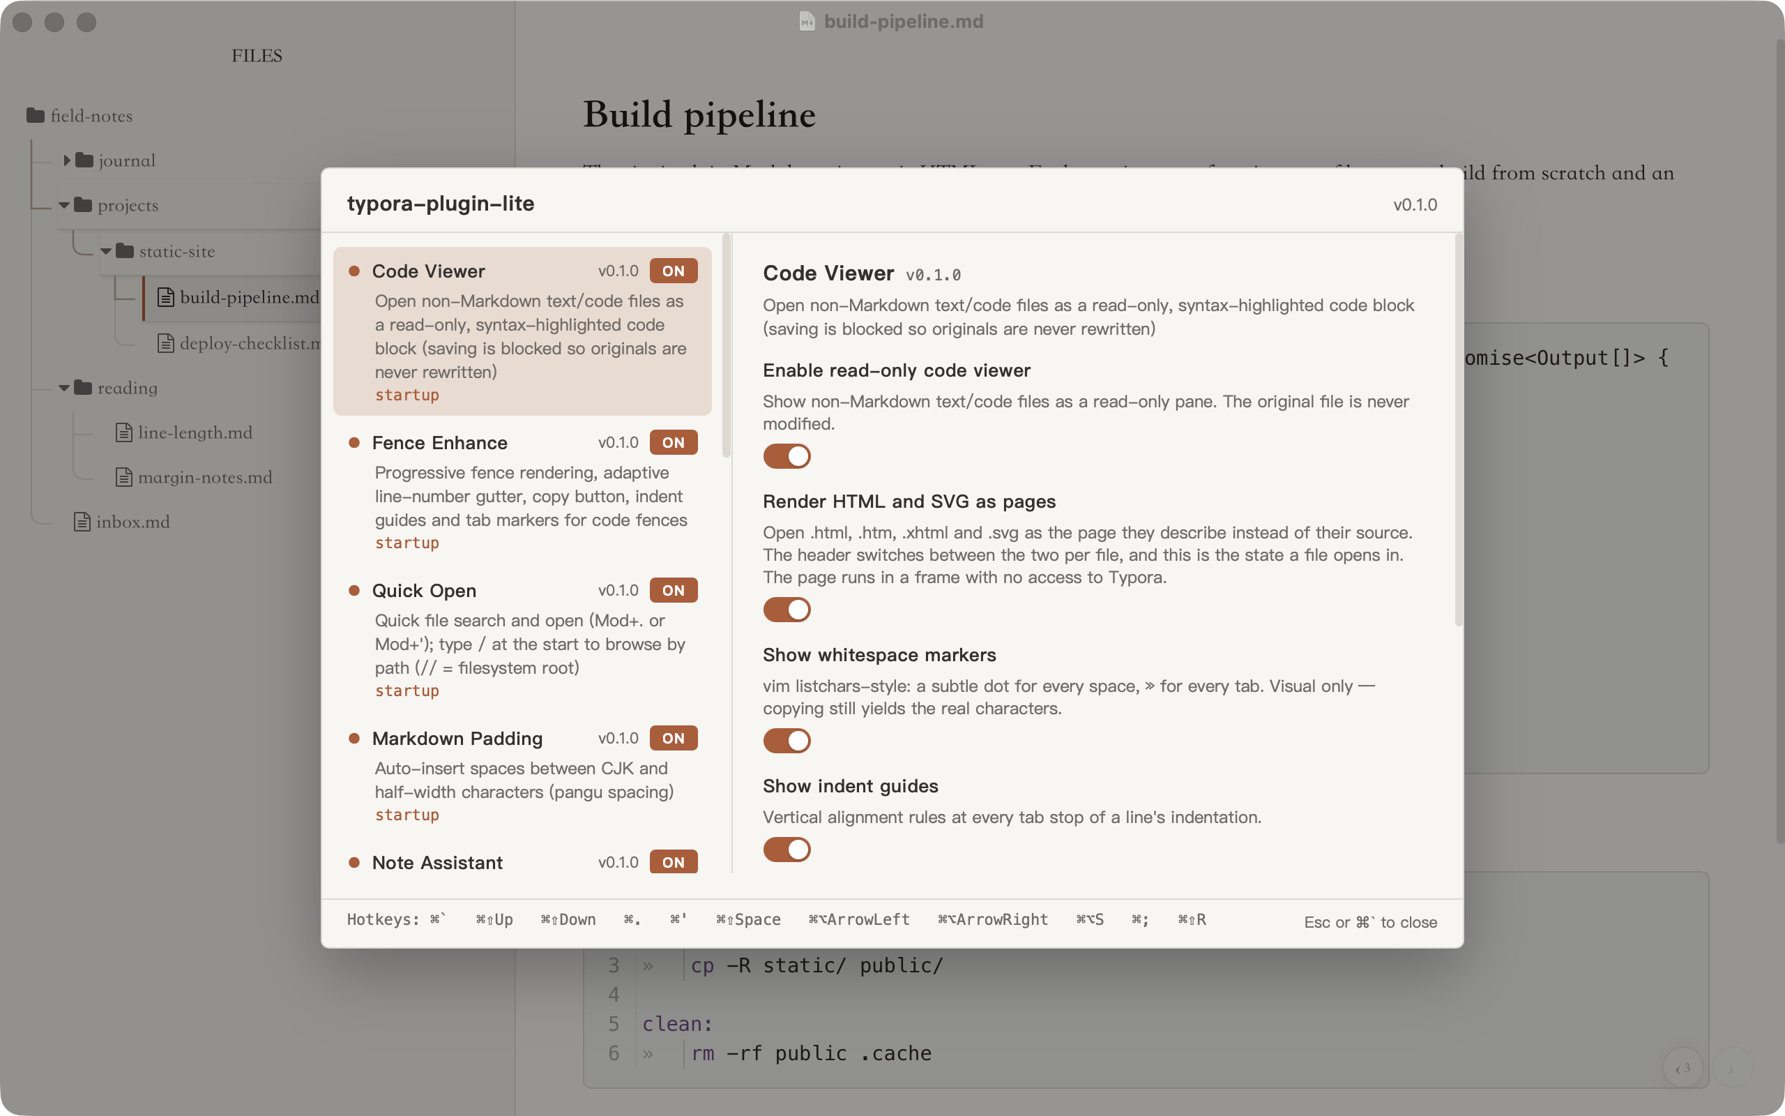Click the FILES sidebar header
The image size is (1785, 1116).
257,55
